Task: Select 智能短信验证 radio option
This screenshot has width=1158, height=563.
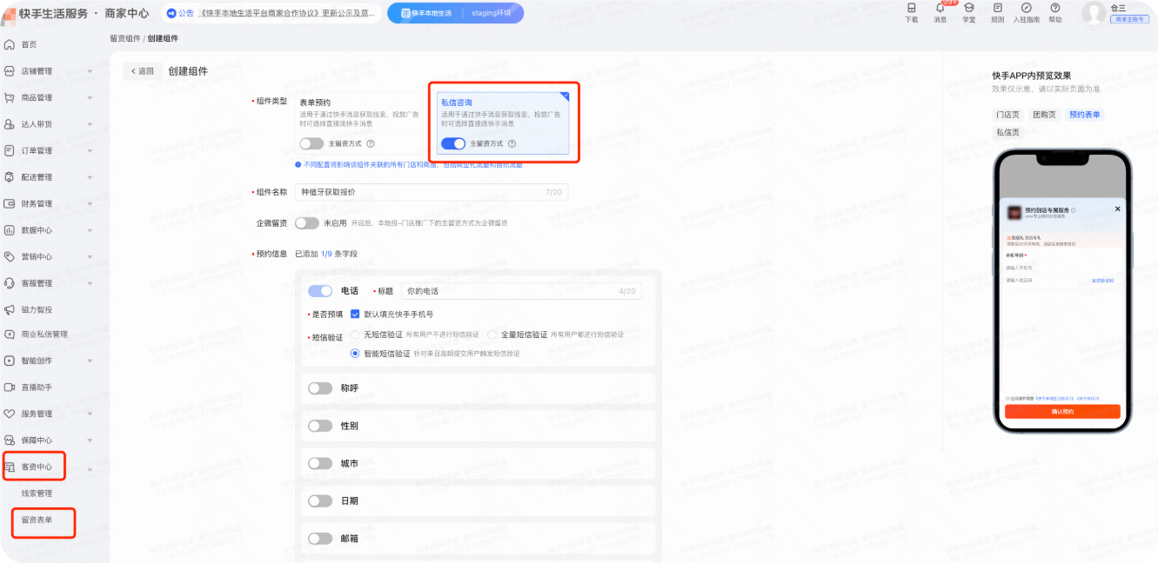Action: tap(355, 354)
